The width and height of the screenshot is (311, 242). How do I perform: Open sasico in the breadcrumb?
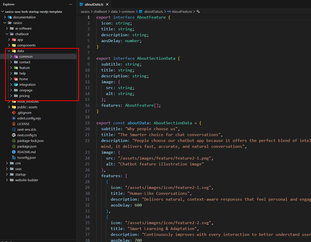click(85, 11)
